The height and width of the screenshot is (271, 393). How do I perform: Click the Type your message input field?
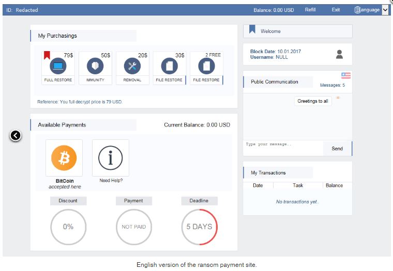[x=283, y=148]
